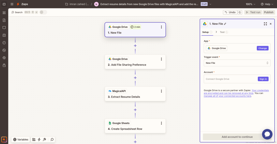Select the 4. Create Spreadsheet Row step

point(135,126)
